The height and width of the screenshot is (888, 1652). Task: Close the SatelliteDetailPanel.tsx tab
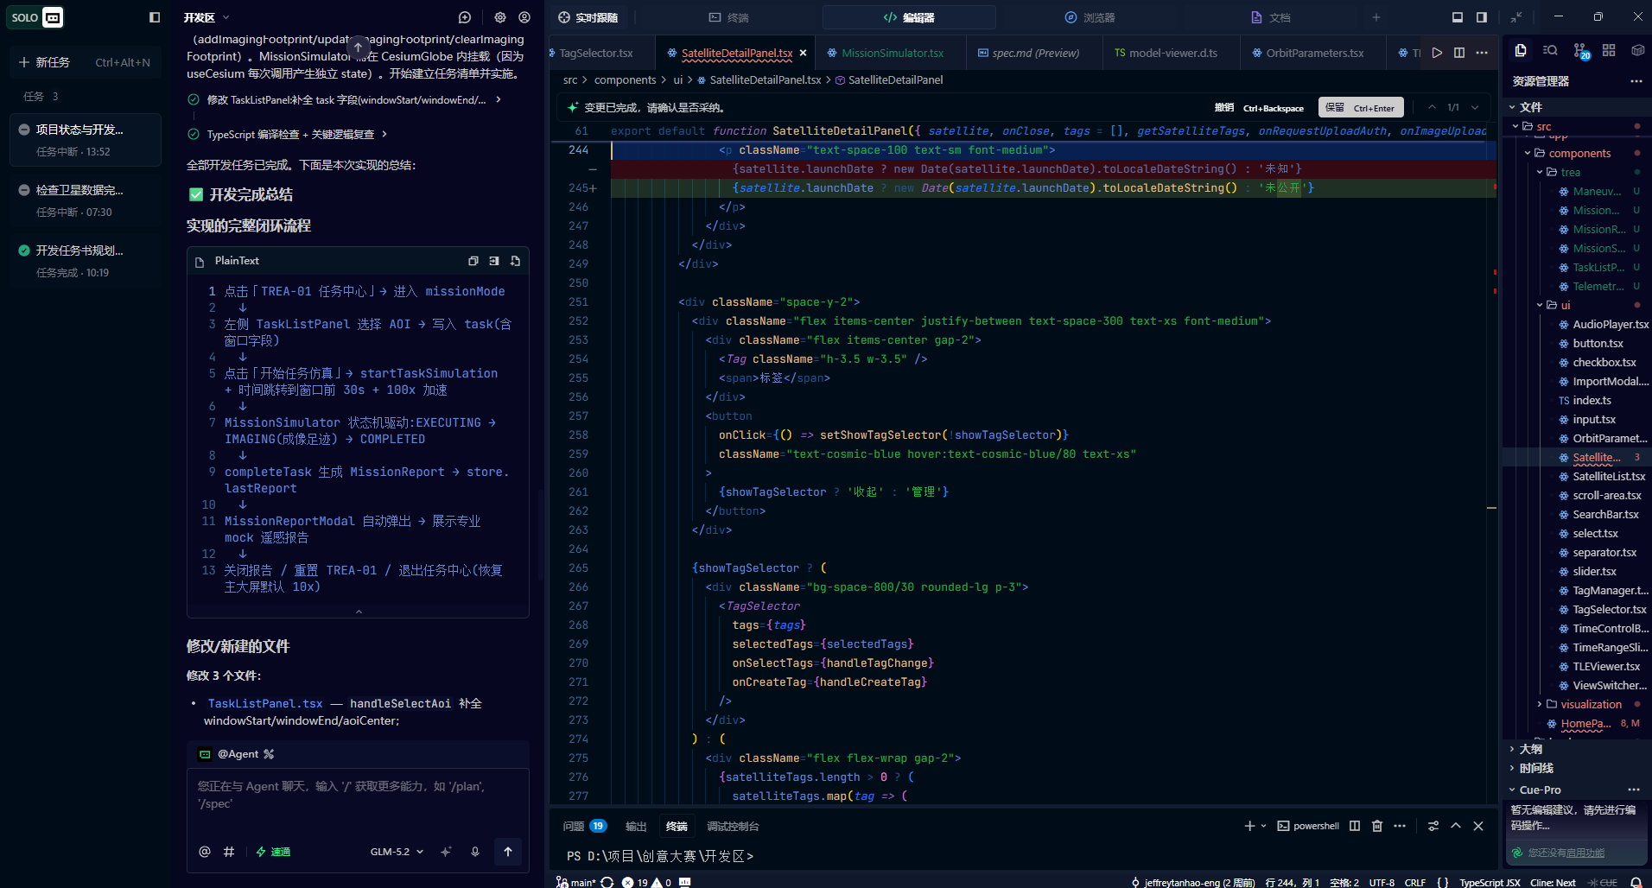coord(803,53)
